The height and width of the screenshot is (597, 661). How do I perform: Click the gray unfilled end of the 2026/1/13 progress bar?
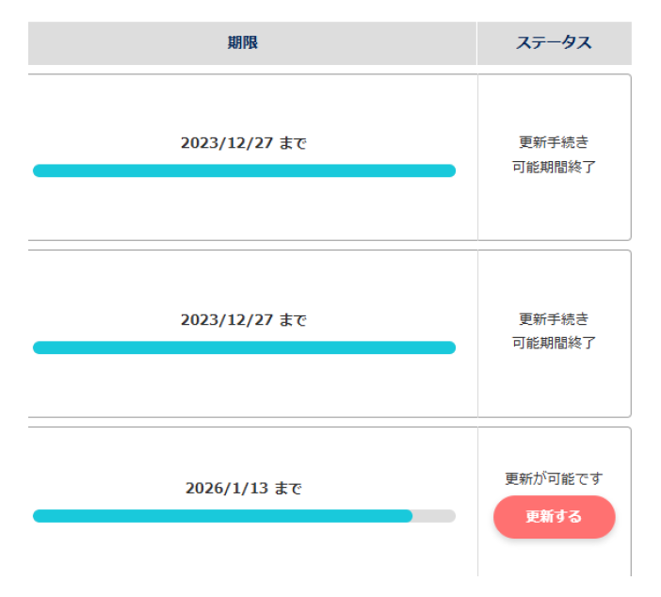pyautogui.click(x=434, y=516)
